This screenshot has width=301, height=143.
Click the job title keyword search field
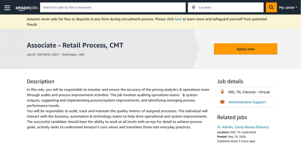pos(113,7)
